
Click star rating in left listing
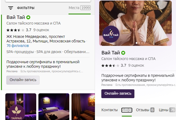15,30
